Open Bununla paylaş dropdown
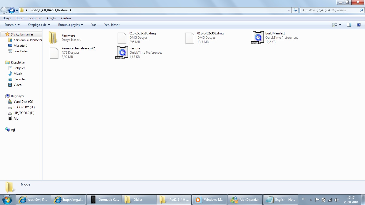The image size is (365, 205). [71, 25]
